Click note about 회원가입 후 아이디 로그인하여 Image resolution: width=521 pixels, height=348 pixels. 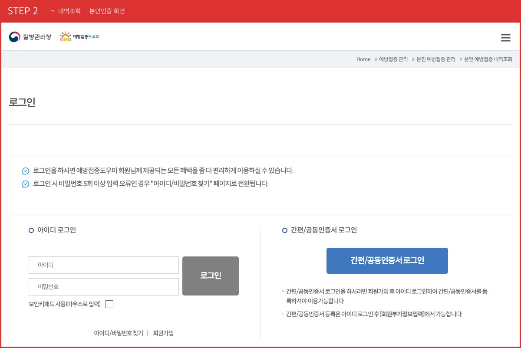click(x=387, y=296)
